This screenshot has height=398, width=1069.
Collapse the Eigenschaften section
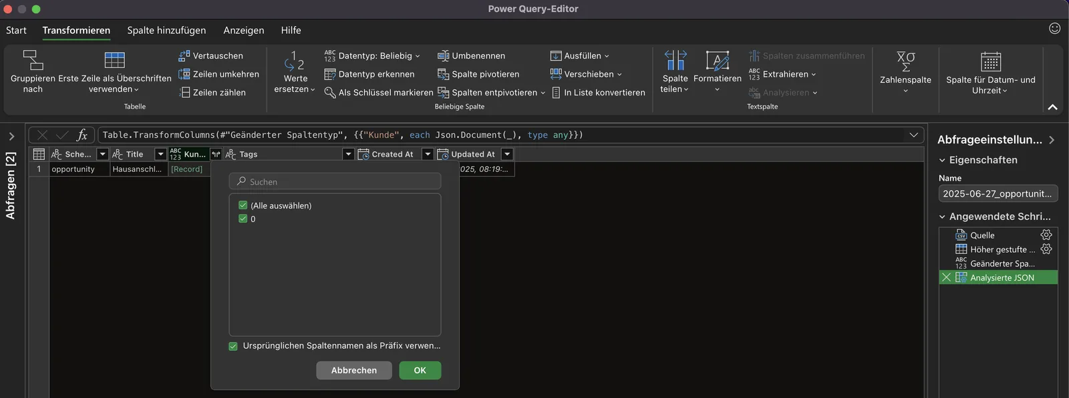[x=942, y=160]
